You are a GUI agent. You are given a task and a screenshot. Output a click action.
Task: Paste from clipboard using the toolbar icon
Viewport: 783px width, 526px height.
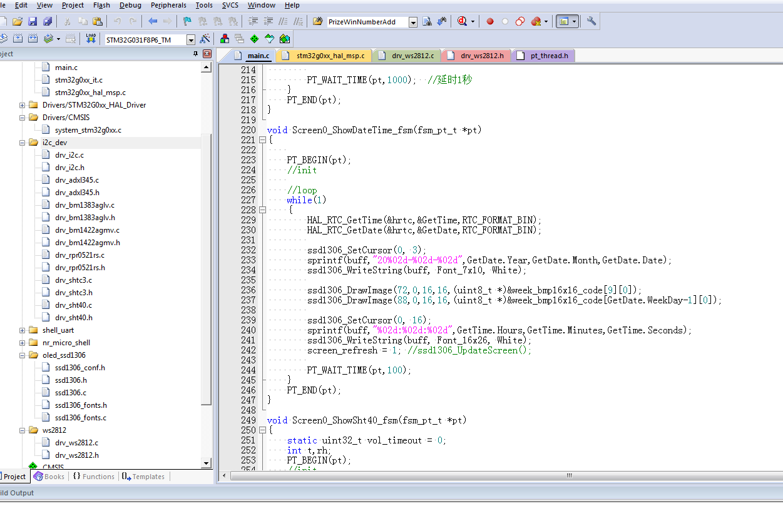coord(97,21)
